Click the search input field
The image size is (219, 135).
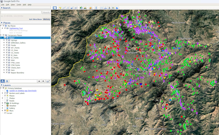(x=21, y=12)
